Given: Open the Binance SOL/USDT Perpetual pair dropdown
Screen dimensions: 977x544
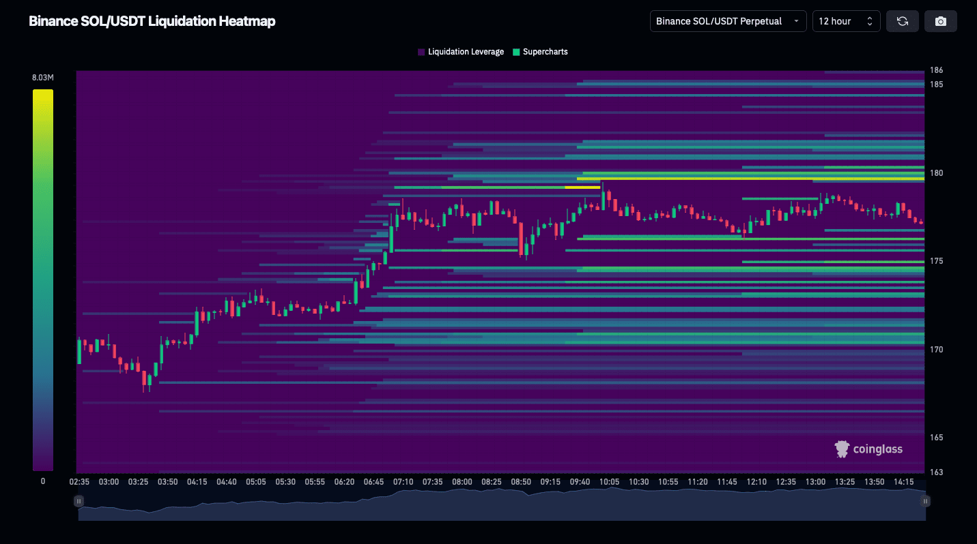Looking at the screenshot, I should (727, 21).
